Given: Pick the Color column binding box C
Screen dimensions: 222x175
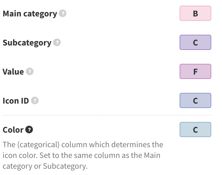Looking at the screenshot, I should [195, 130].
